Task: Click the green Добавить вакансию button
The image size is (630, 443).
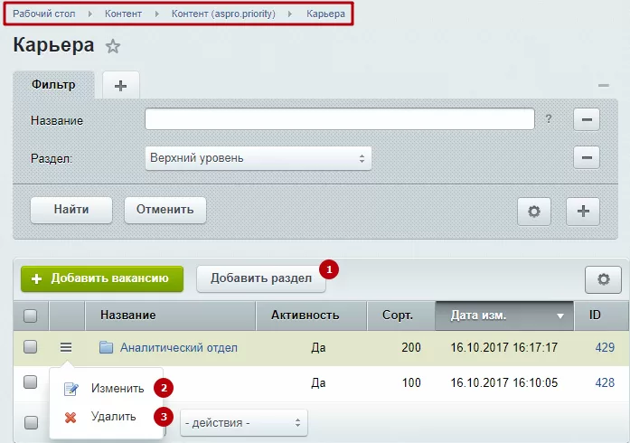Action: pyautogui.click(x=102, y=278)
